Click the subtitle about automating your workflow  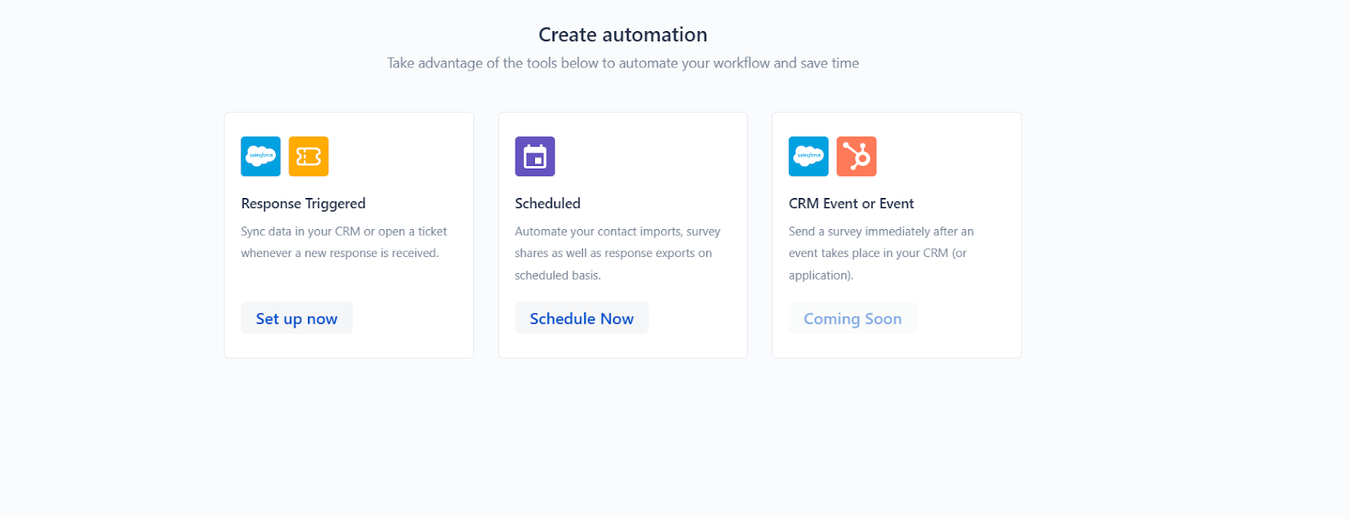[x=623, y=63]
